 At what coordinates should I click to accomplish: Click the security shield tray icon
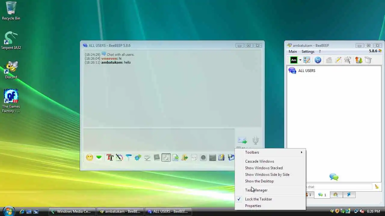(x=337, y=211)
